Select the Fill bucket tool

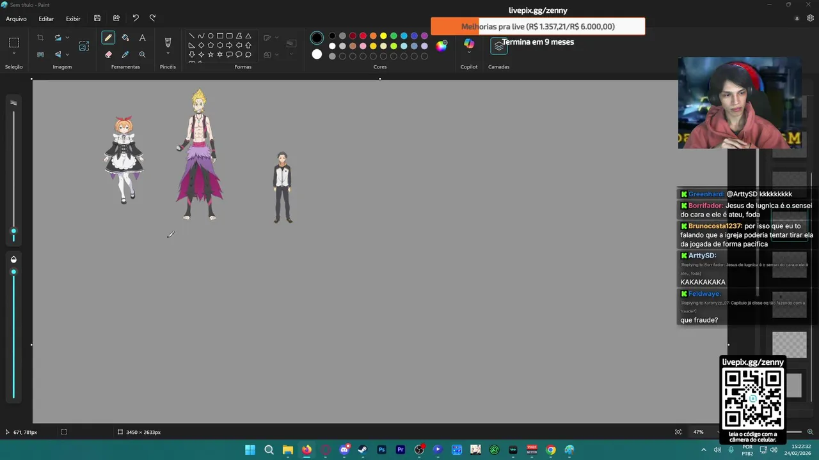coord(125,38)
